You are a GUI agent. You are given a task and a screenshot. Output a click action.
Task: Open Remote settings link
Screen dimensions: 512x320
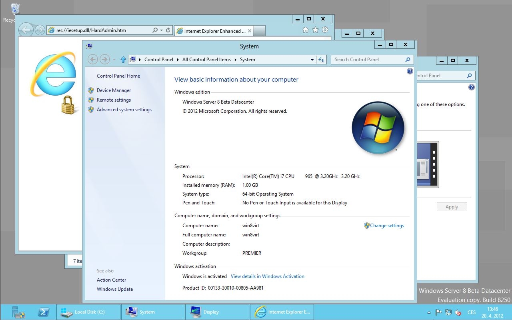(x=114, y=100)
